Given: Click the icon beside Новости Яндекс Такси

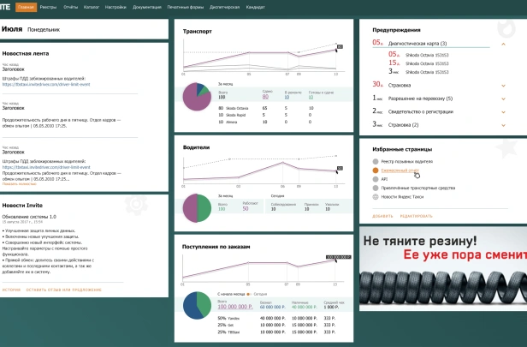Looking at the screenshot, I should pos(375,197).
